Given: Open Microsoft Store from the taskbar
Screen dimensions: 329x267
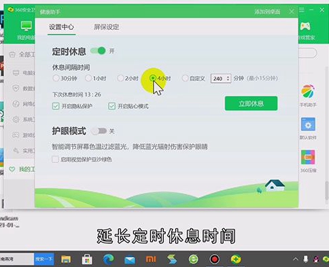Looking at the screenshot, I should point(87,260).
